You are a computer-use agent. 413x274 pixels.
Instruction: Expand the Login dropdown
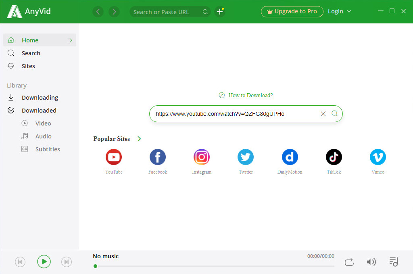[340, 11]
